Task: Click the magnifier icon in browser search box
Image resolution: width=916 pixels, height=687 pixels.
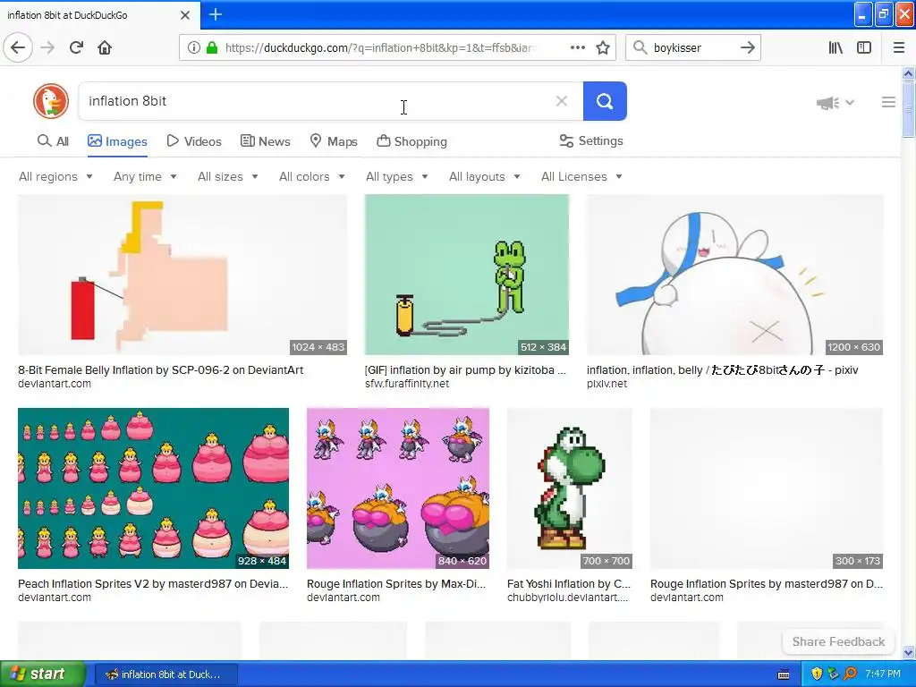Action: pyautogui.click(x=640, y=47)
